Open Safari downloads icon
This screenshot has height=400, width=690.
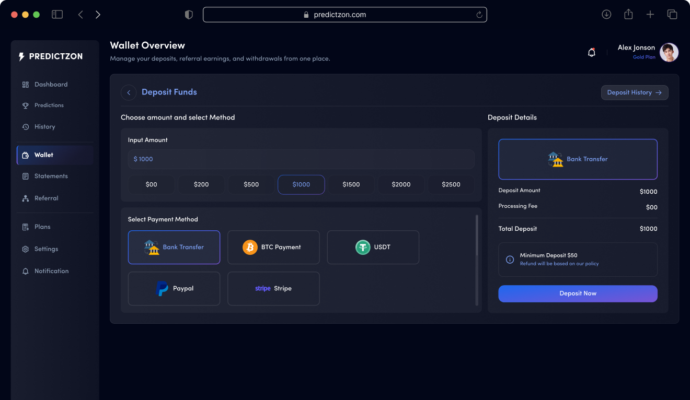(x=606, y=15)
